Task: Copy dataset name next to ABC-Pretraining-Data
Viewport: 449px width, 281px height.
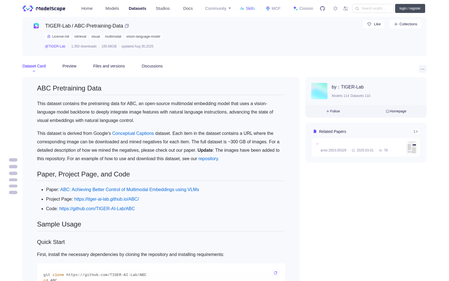Action: point(127,26)
